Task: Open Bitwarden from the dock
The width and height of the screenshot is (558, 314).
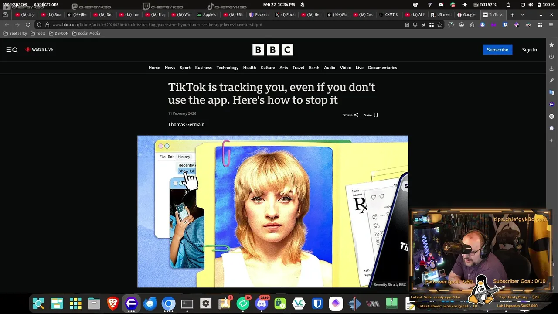Action: (317, 304)
